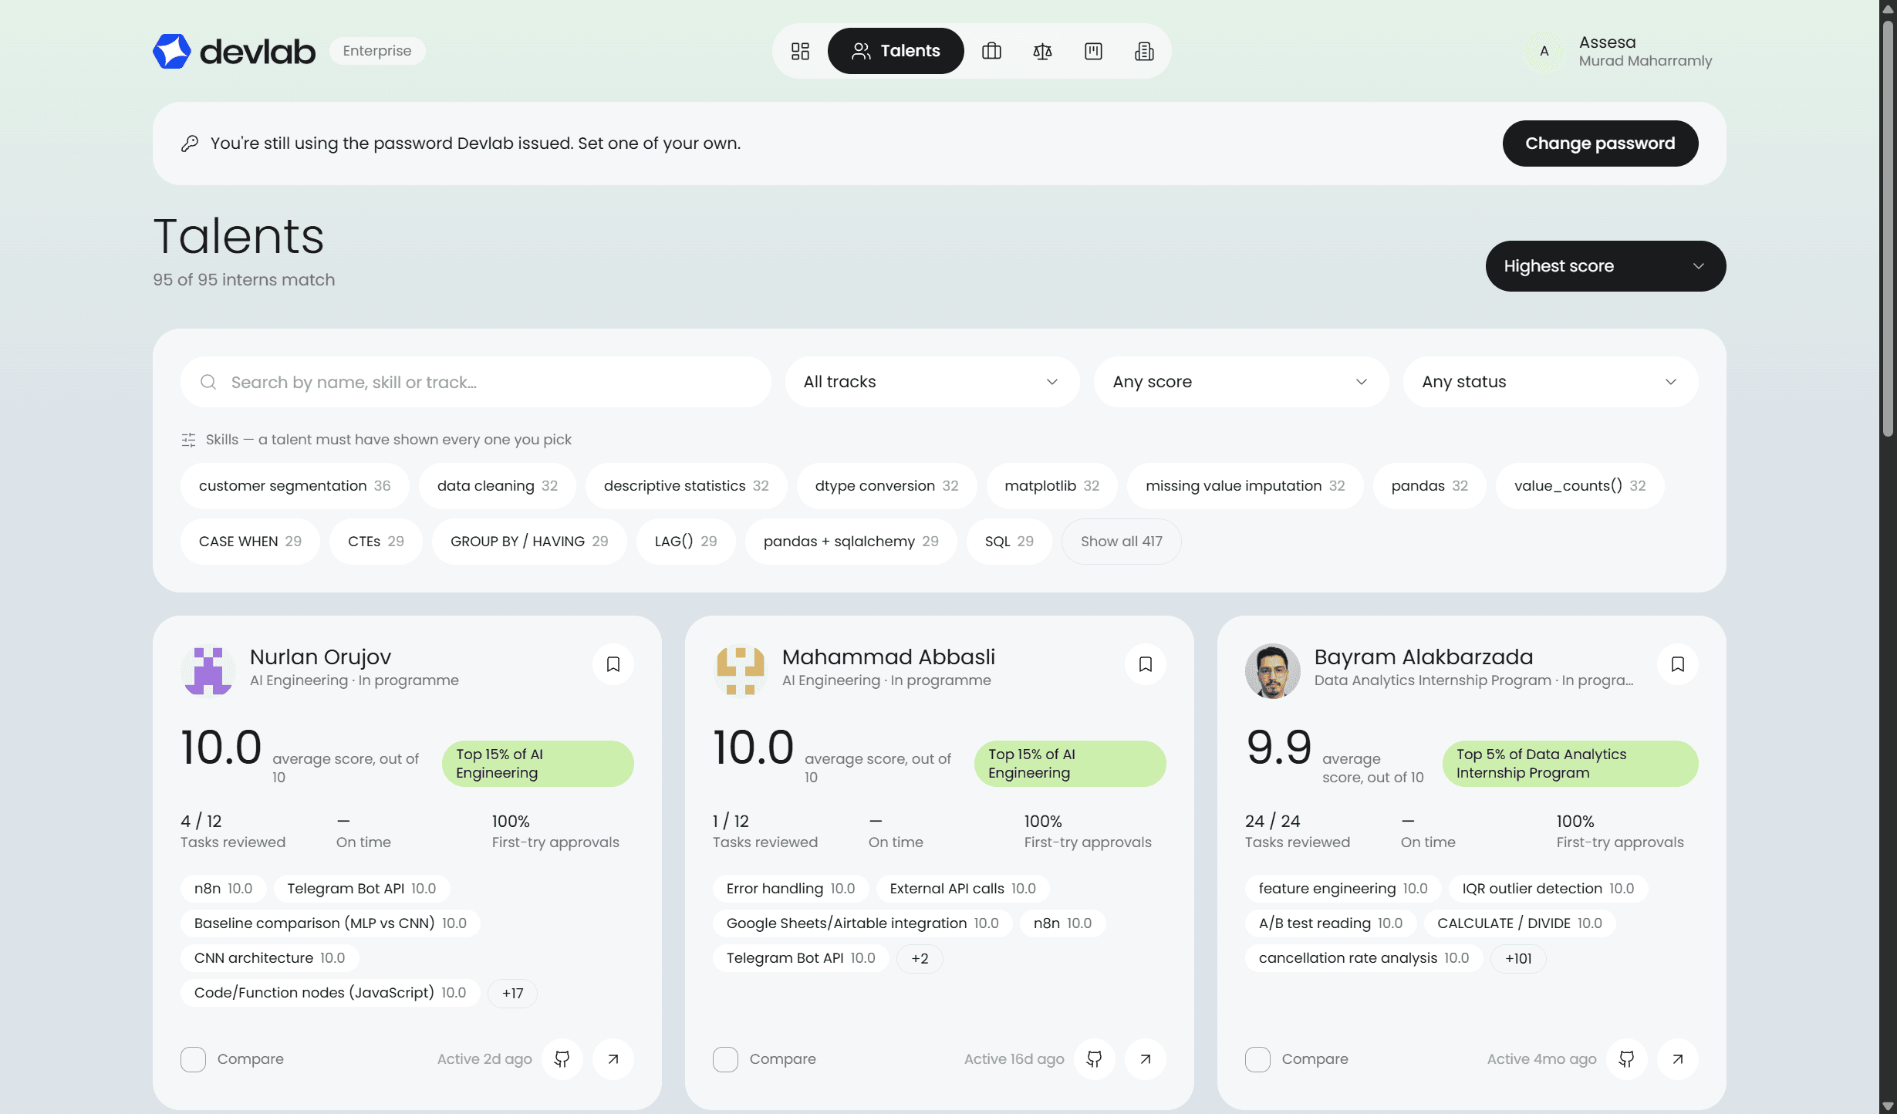Click the Enterprise plan badge
Screen dimensions: 1897x1114
click(x=377, y=51)
